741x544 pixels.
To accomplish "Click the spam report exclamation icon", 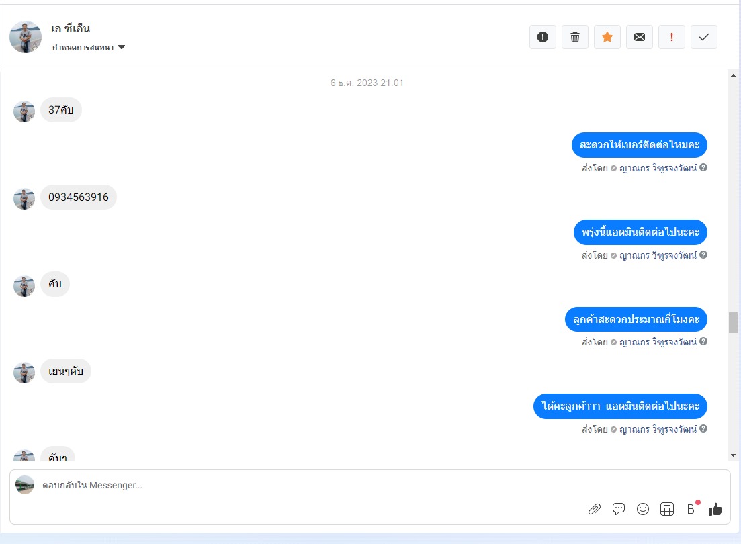I will 543,37.
